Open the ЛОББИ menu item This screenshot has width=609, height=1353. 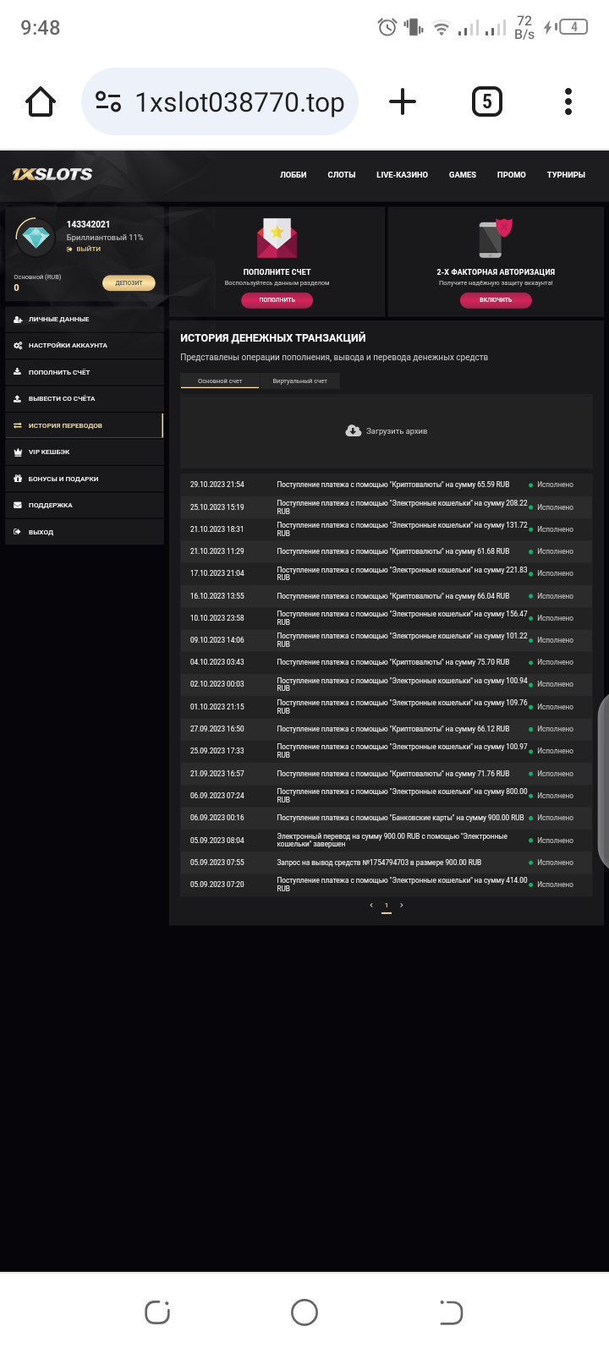(294, 175)
